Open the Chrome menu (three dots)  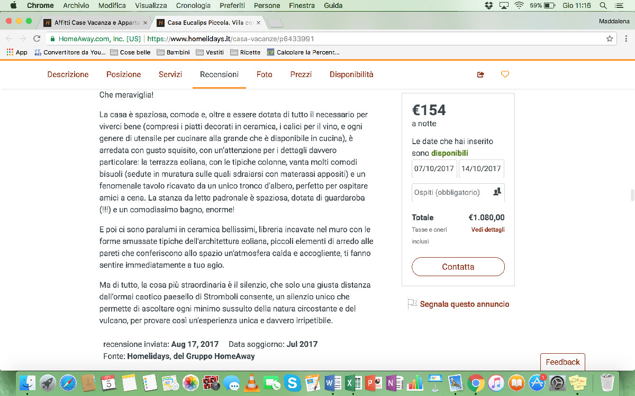point(625,39)
